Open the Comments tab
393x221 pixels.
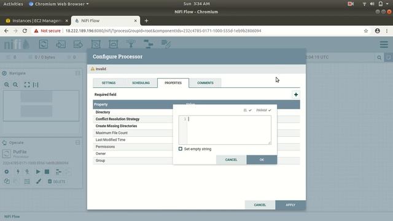205,83
